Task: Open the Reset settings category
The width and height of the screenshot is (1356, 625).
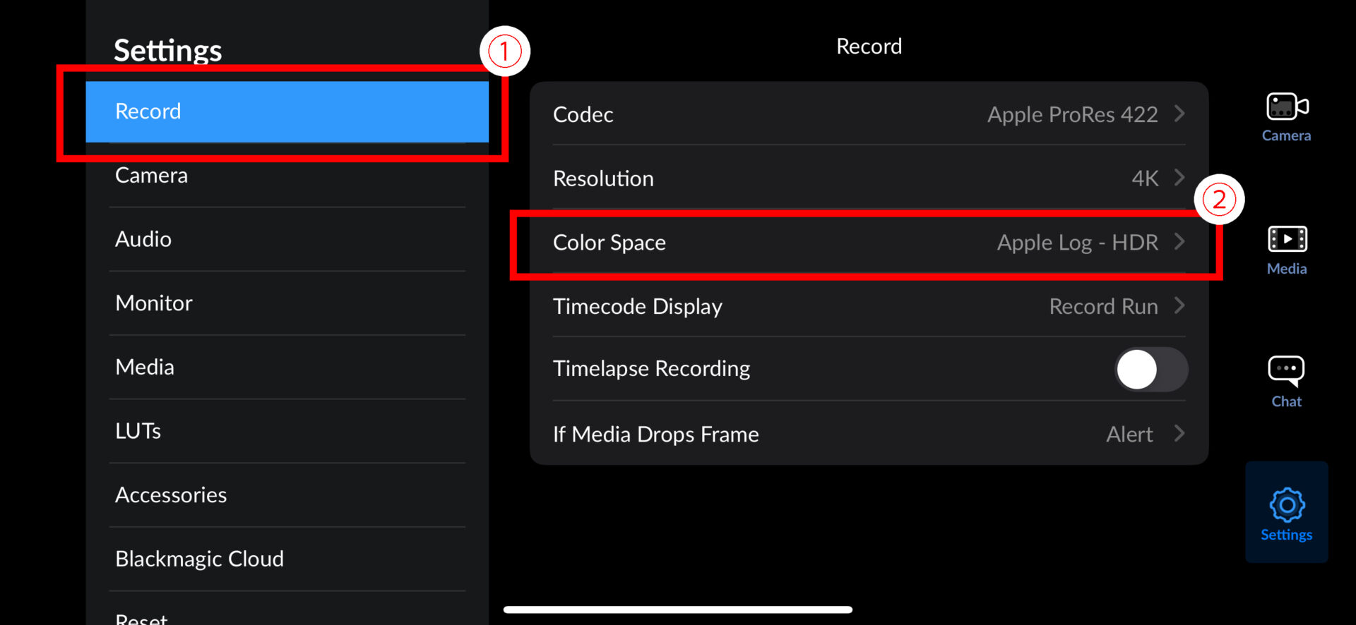Action: coord(287,617)
